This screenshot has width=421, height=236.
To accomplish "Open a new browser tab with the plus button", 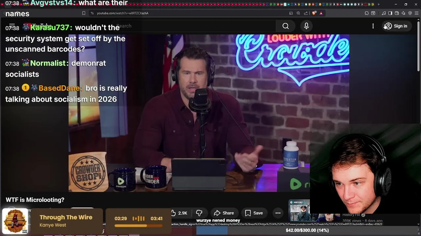I will point(379,4).
